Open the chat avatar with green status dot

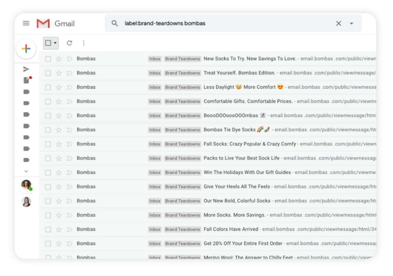point(26,185)
